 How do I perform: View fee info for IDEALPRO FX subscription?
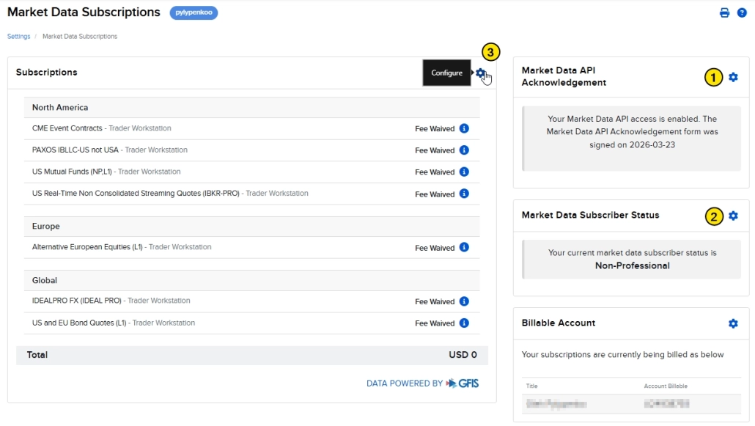click(x=463, y=301)
